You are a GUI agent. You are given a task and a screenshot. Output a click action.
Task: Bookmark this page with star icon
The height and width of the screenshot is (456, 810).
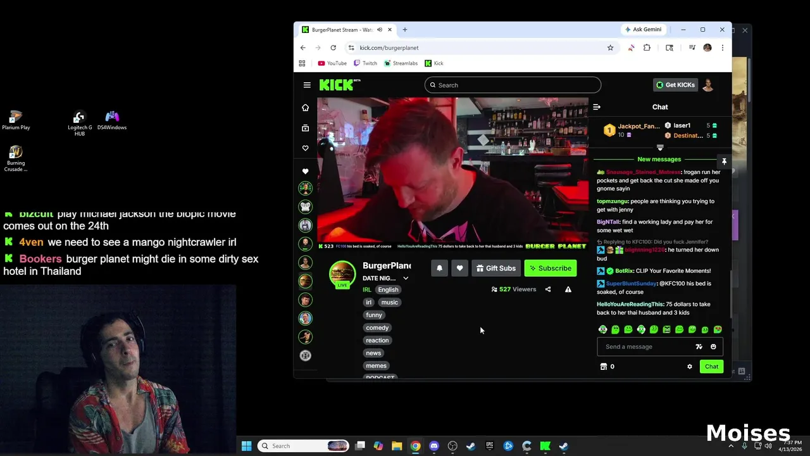610,47
